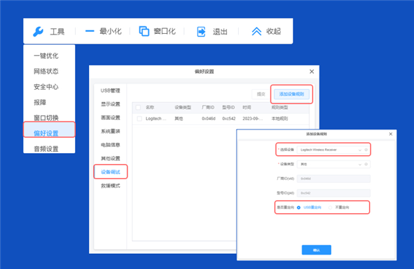Click the 厂商ID(vid) input field
The image size is (414, 269).
(333, 179)
